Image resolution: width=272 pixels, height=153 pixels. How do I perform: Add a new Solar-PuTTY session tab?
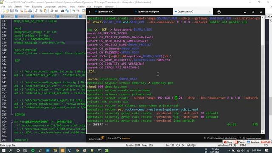click(219, 12)
